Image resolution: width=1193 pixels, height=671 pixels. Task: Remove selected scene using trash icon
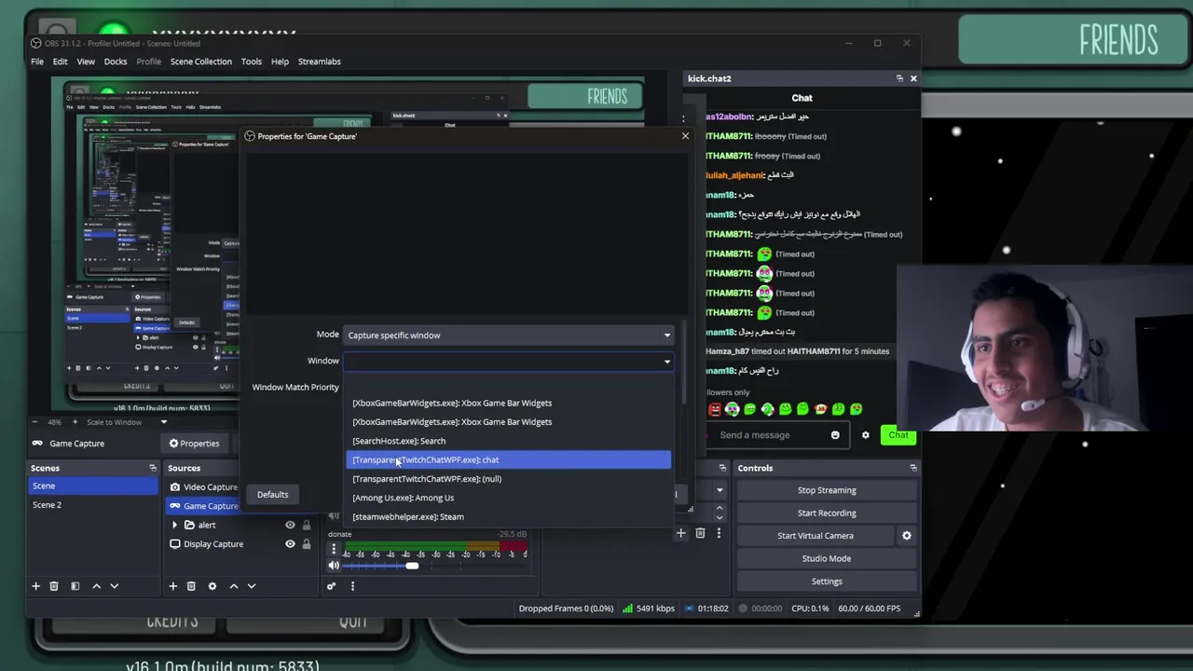[54, 586]
